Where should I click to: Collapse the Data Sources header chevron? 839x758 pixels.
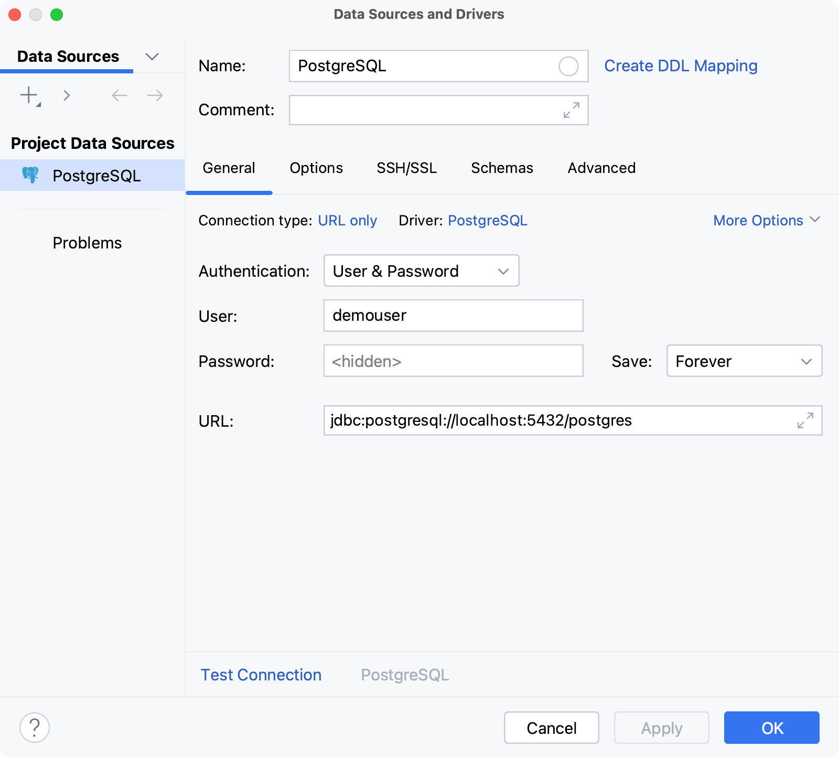tap(152, 56)
